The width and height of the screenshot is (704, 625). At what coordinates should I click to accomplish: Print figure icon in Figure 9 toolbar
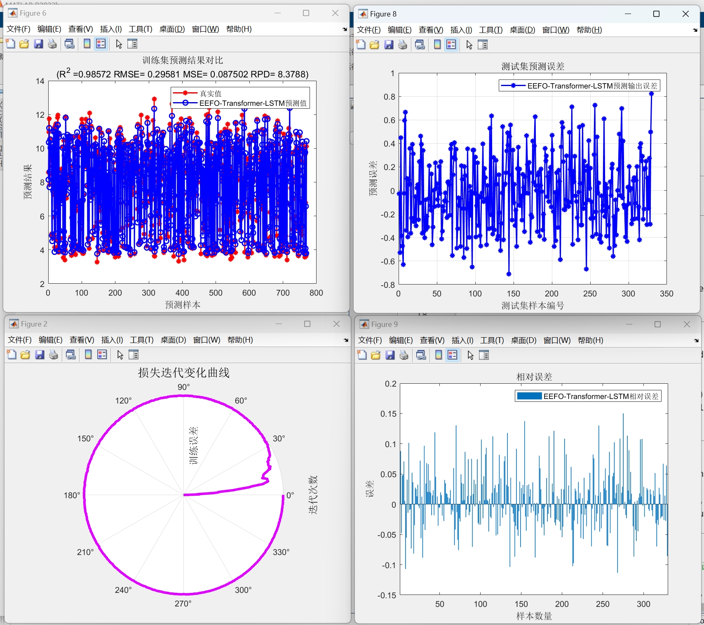pyautogui.click(x=404, y=355)
